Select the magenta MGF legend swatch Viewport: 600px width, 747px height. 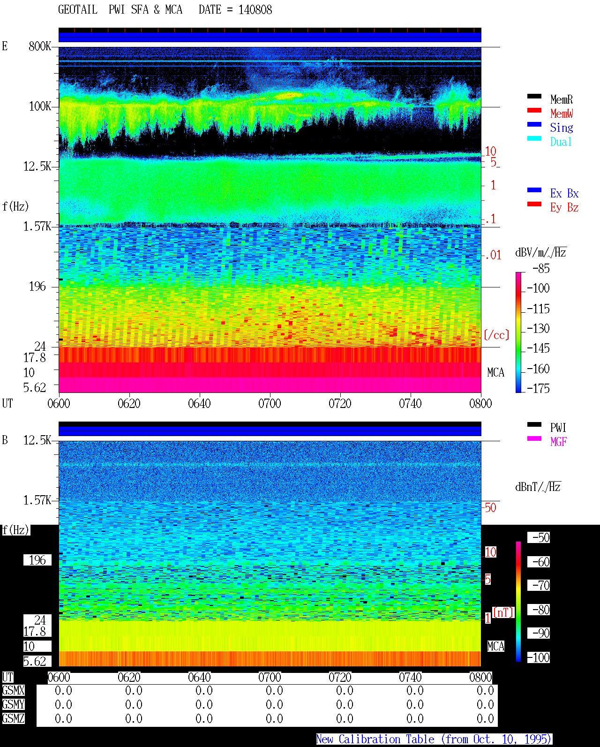(x=534, y=439)
